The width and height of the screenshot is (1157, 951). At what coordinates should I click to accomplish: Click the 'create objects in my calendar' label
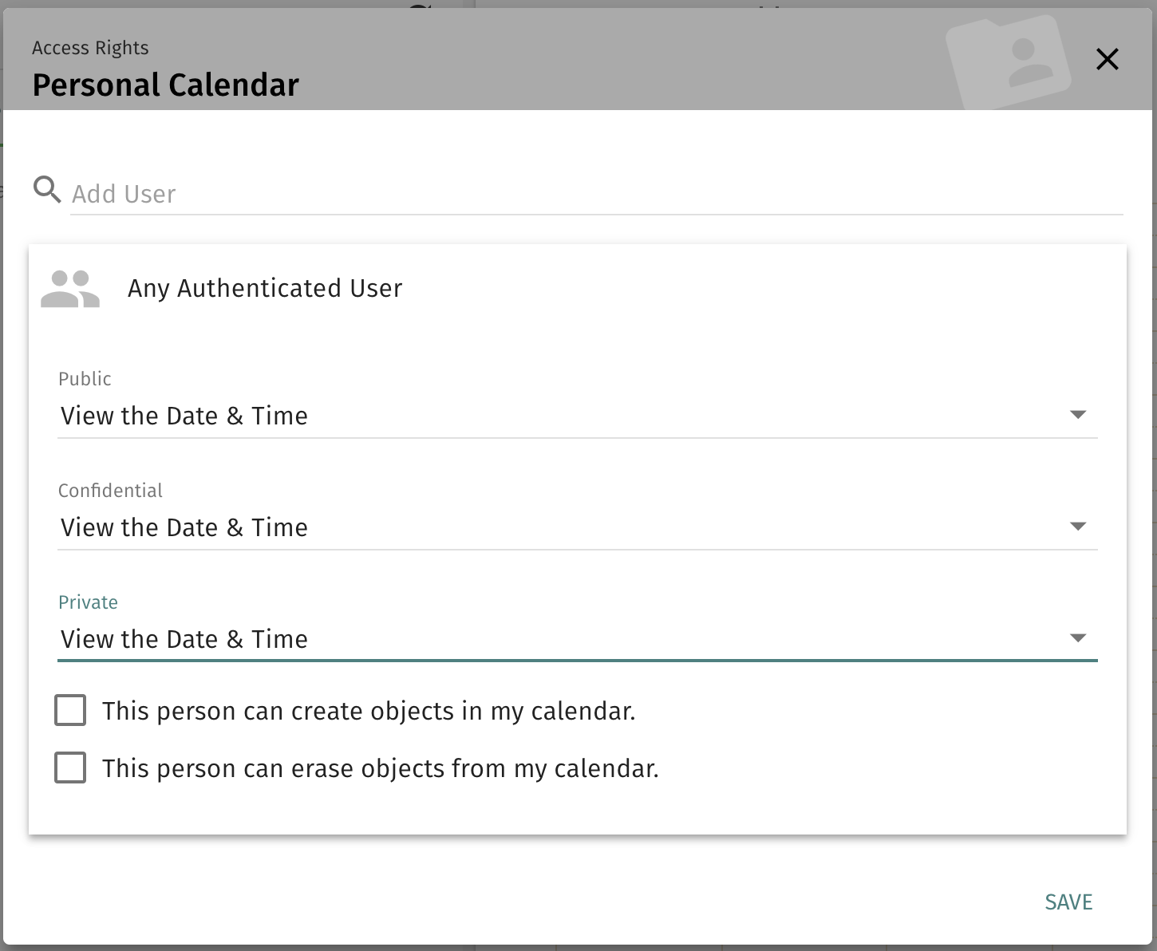(369, 711)
